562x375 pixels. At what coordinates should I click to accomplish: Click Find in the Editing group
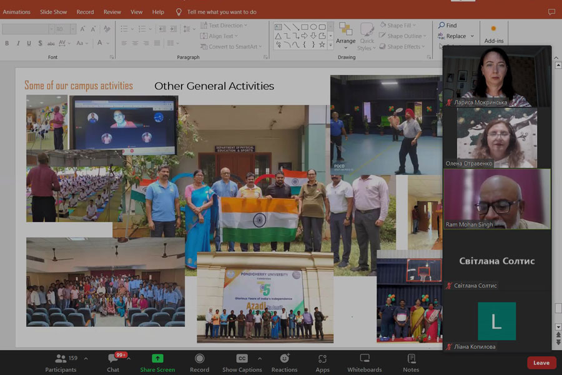click(x=448, y=26)
